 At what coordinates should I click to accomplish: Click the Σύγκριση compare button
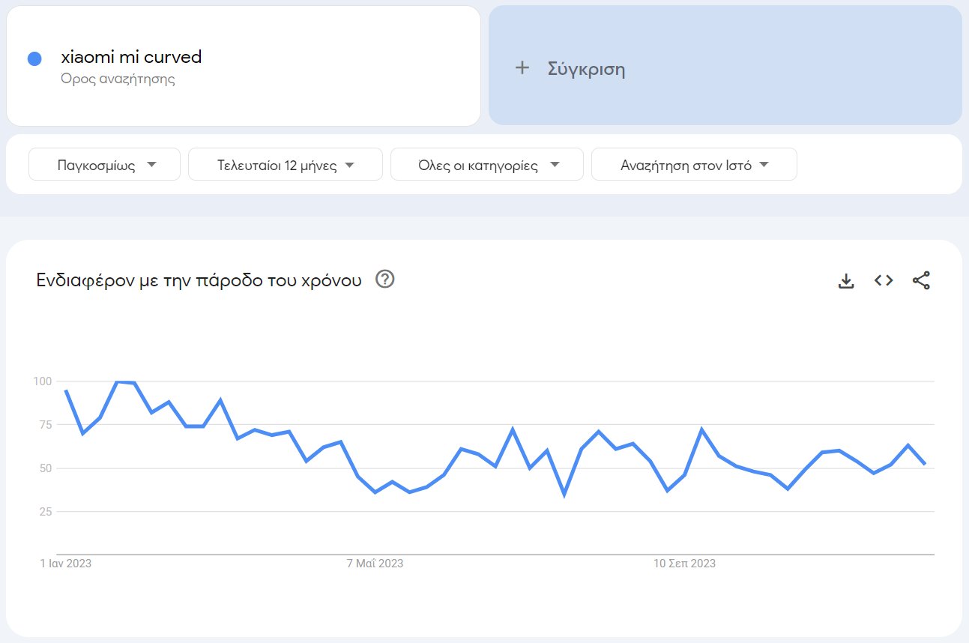coord(586,70)
